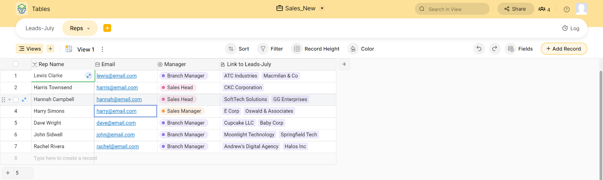
Task: Expand the Reps tab dropdown arrow
Action: click(89, 29)
